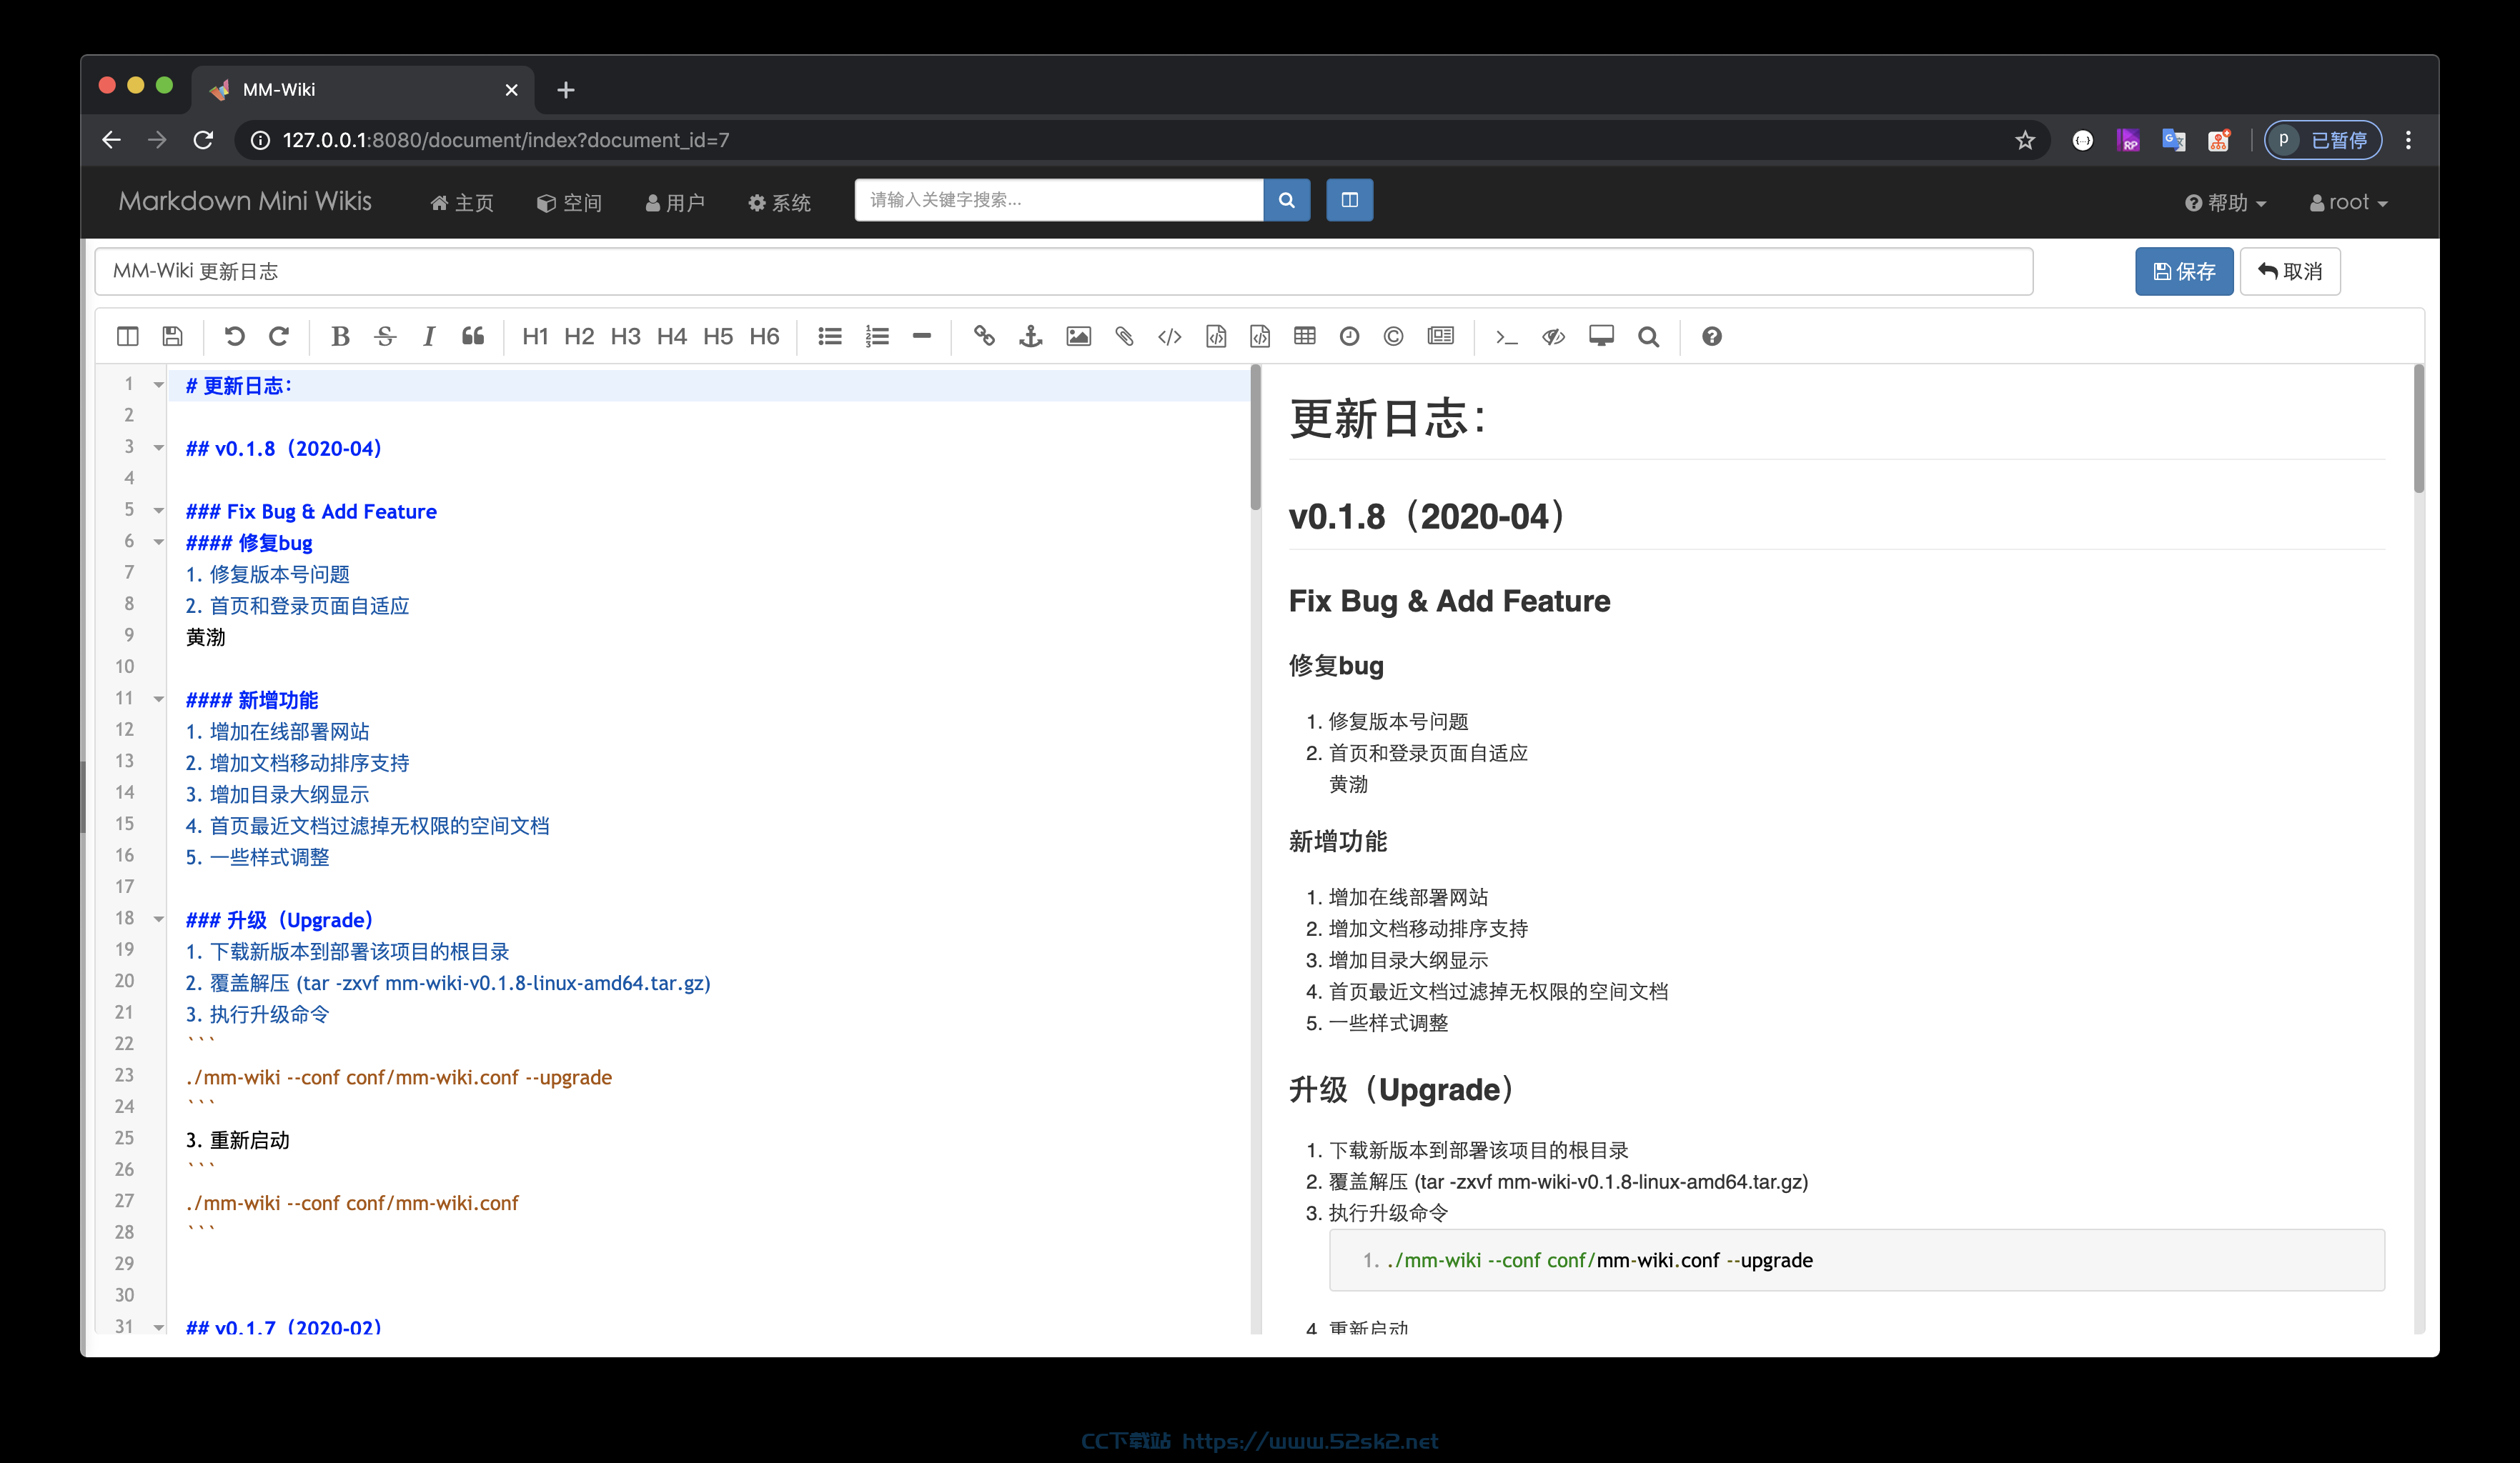This screenshot has height=1463, width=2520.
Task: Insert an H4 heading
Action: point(672,336)
